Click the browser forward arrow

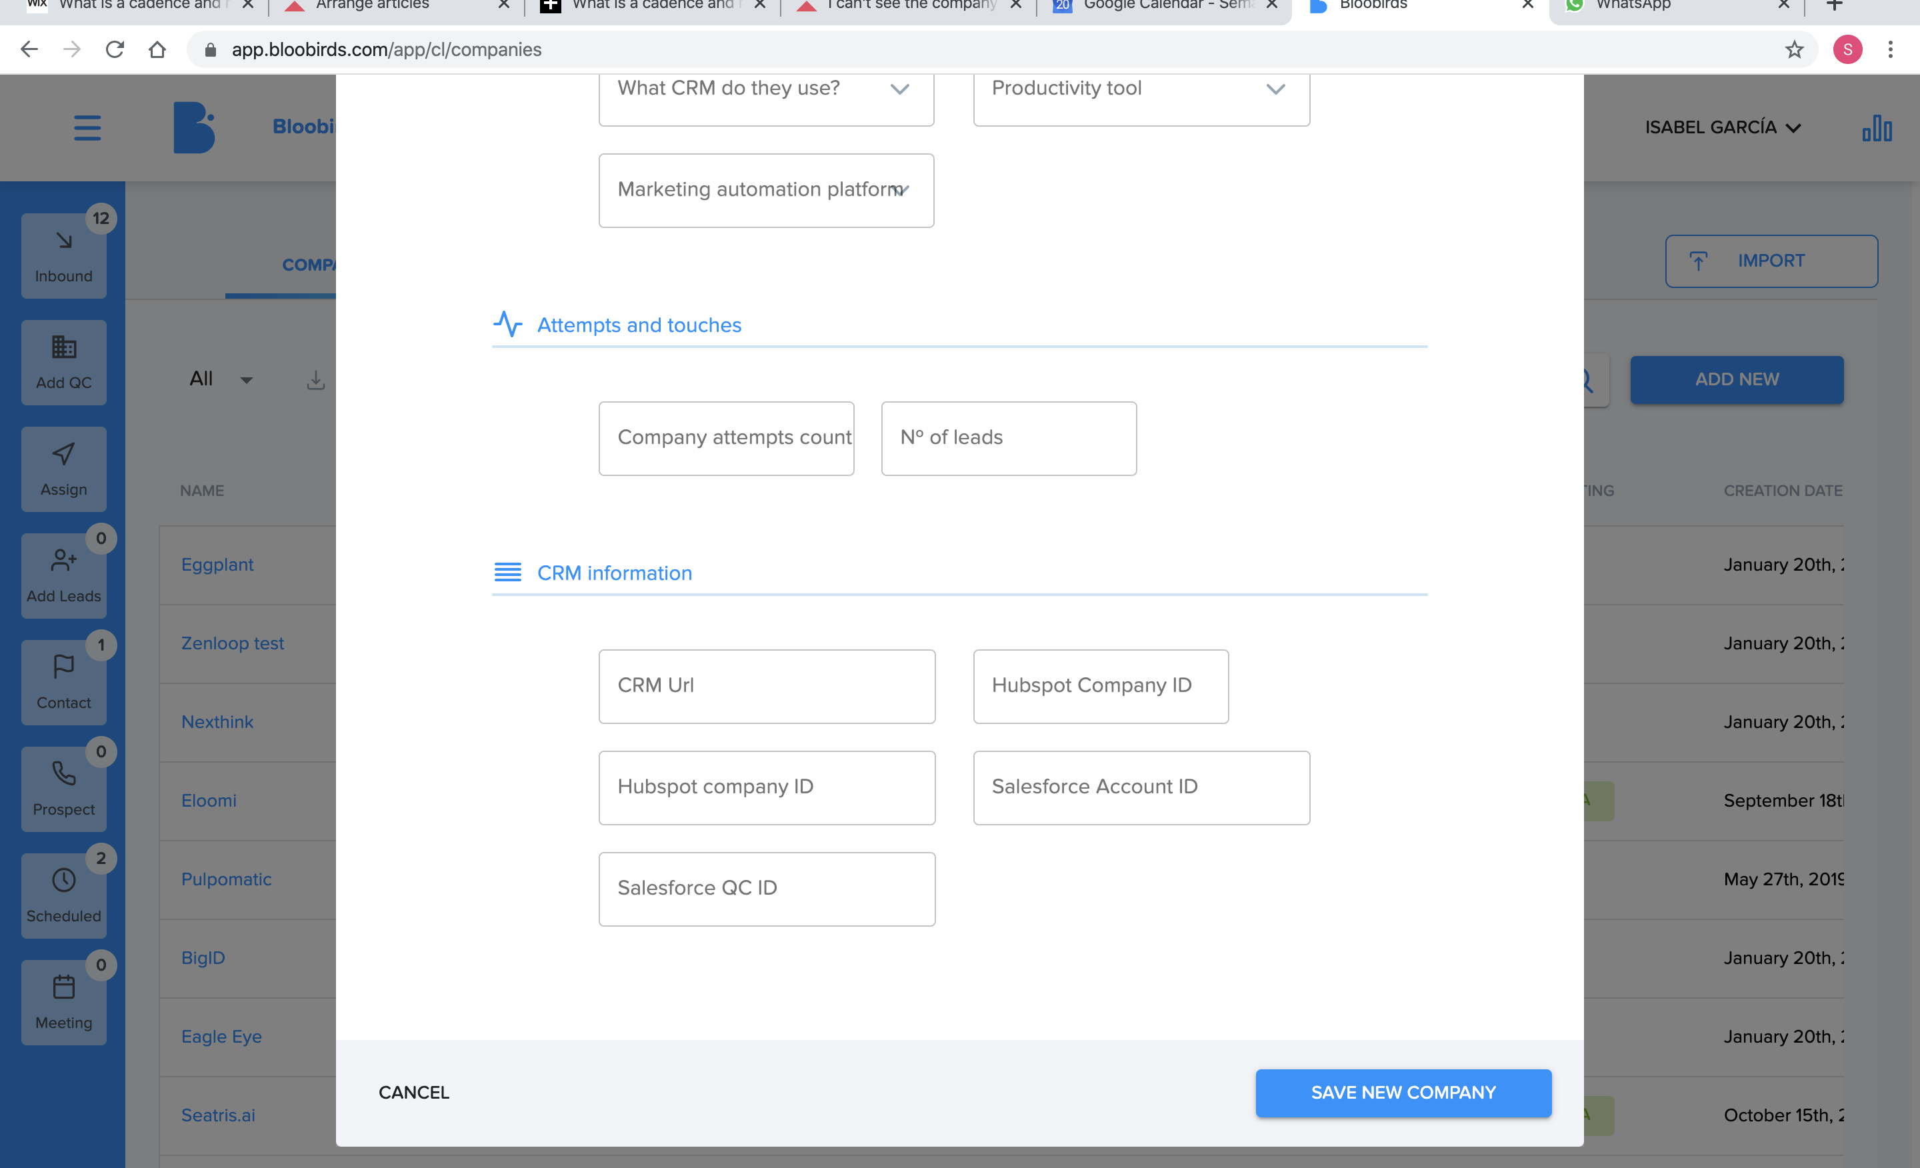coord(72,50)
